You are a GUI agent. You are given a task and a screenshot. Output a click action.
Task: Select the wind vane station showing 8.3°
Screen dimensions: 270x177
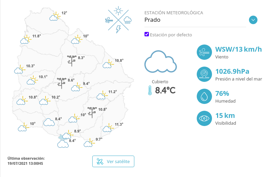pyautogui.click(x=72, y=60)
